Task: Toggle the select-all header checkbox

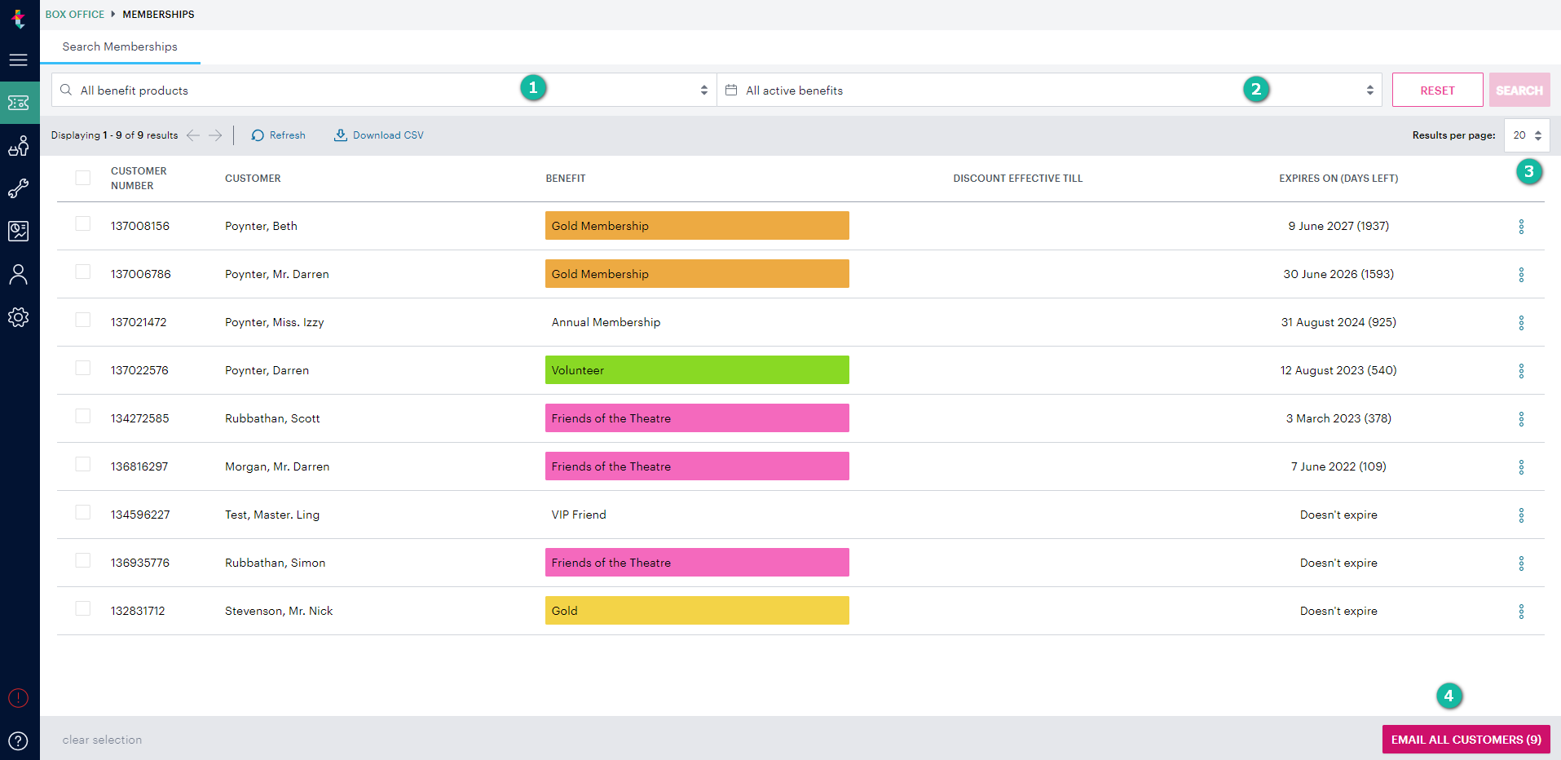Action: point(83,178)
